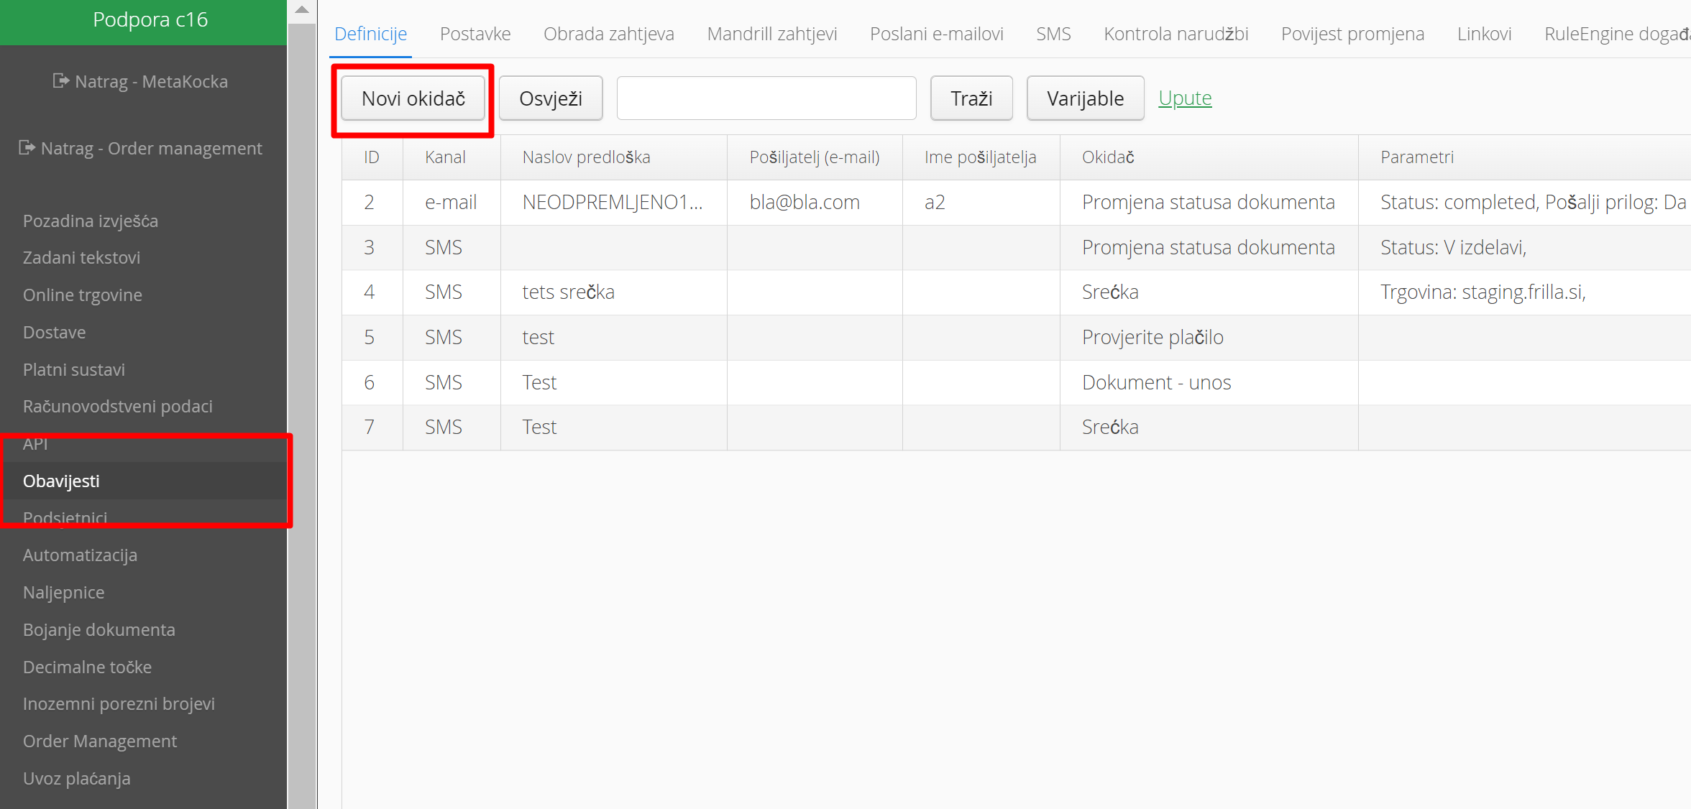Click the exit icon beside Natrag - Order management
Viewport: 1691px width, 809px height.
pyautogui.click(x=27, y=148)
